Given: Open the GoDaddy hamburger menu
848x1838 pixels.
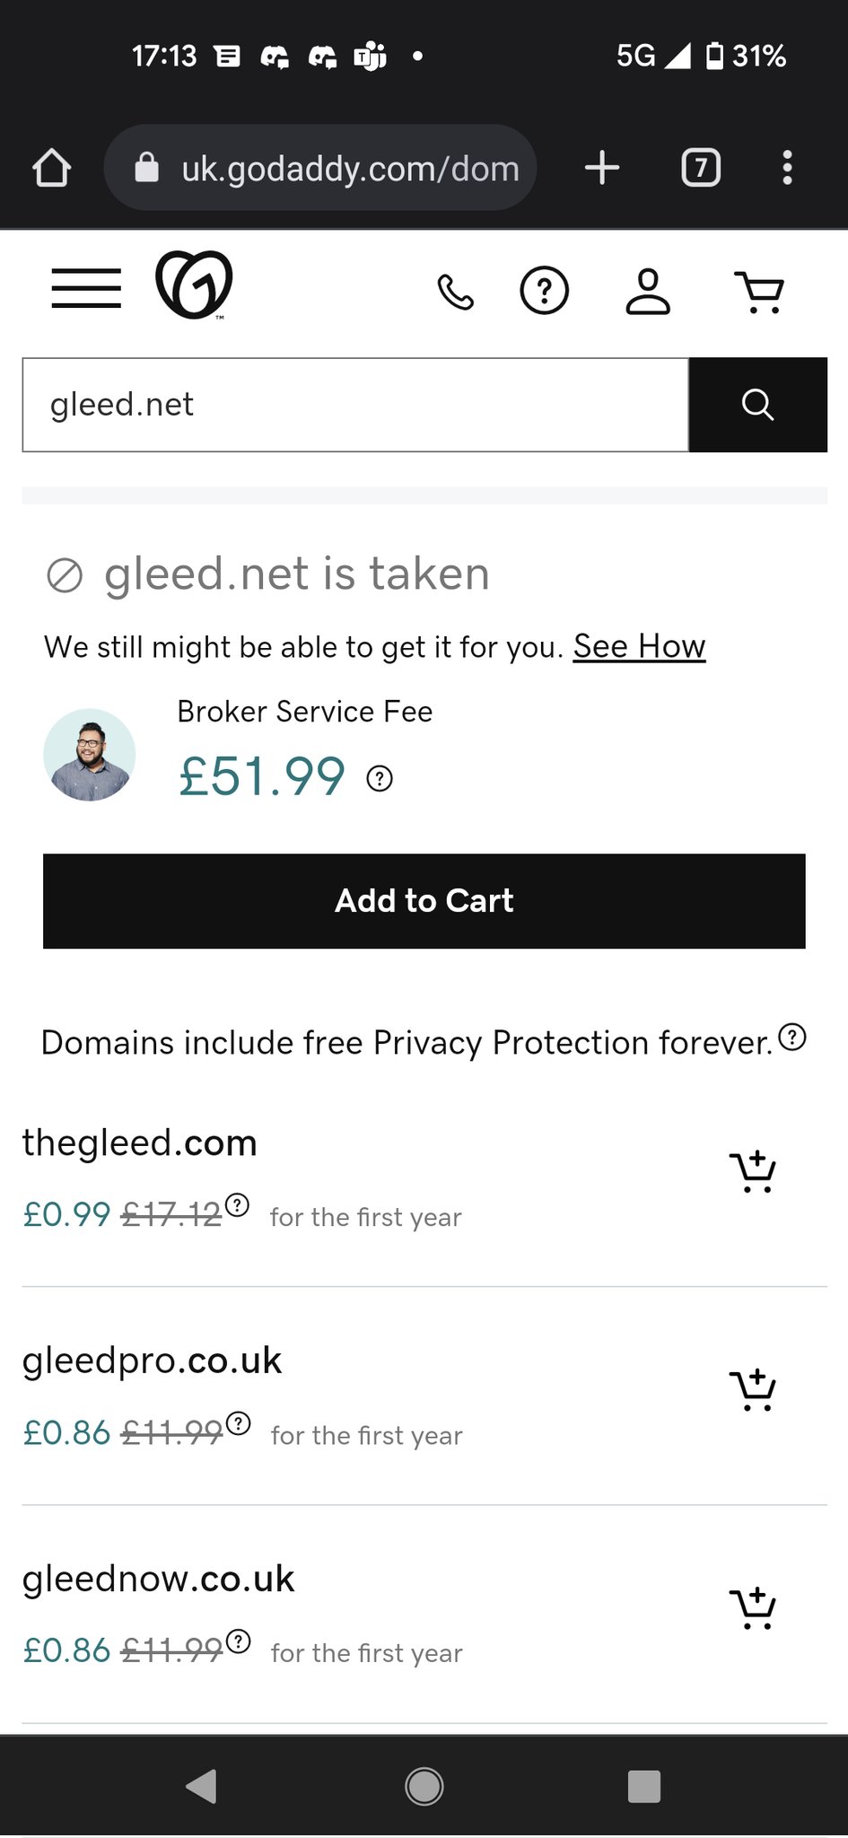Looking at the screenshot, I should (86, 289).
